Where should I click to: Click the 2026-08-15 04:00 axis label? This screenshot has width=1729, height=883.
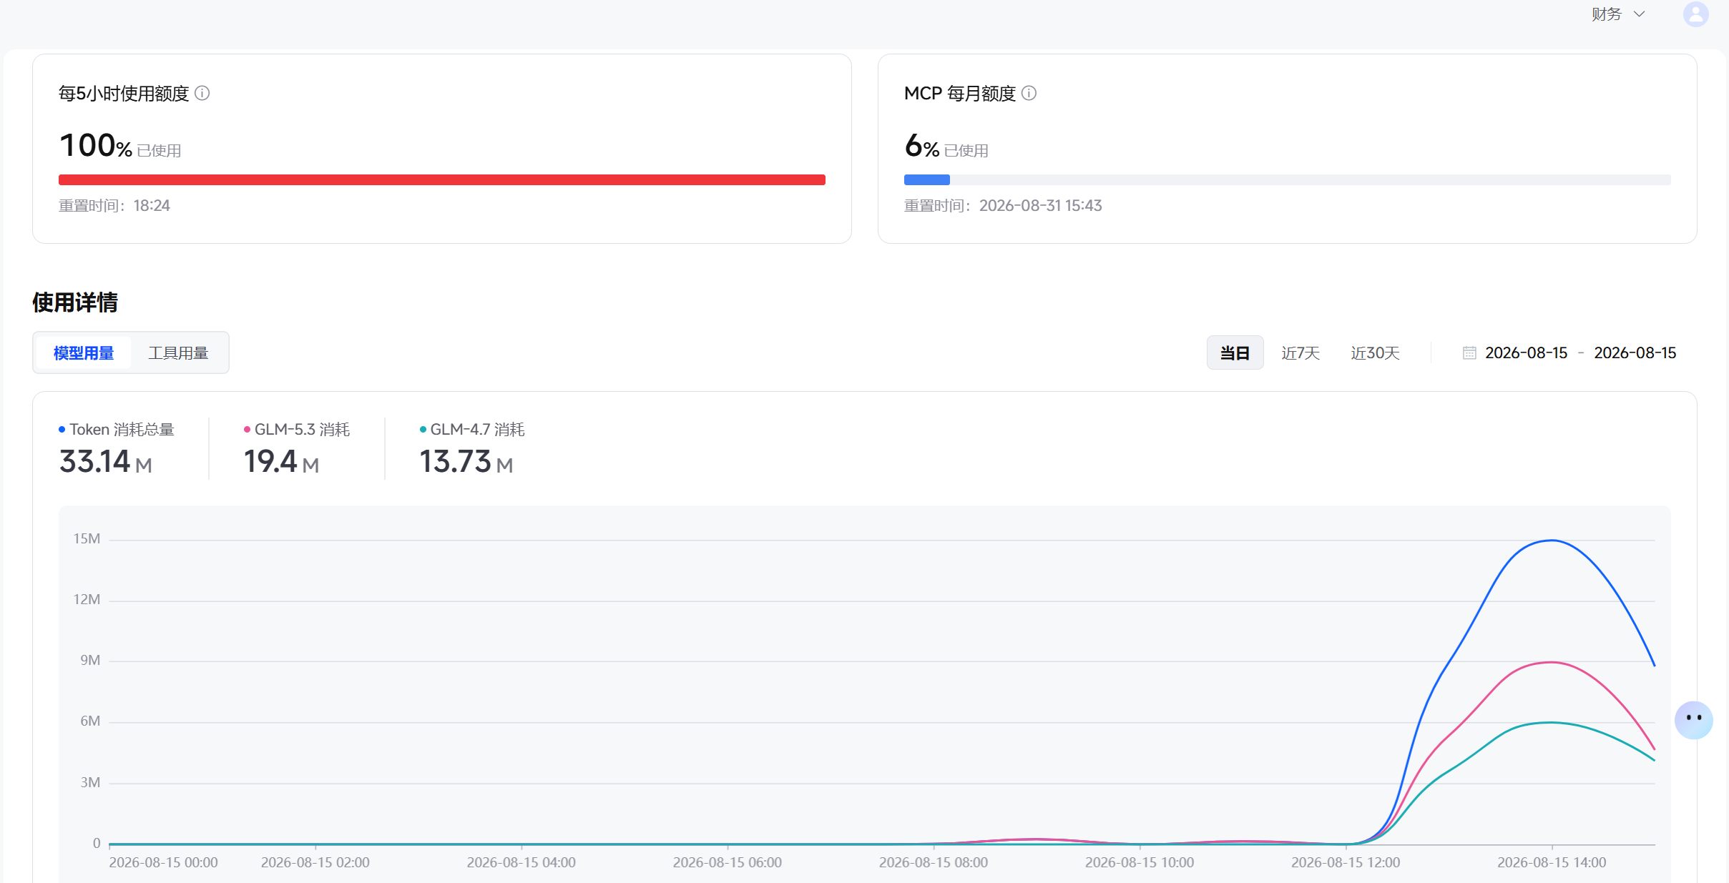point(521,862)
